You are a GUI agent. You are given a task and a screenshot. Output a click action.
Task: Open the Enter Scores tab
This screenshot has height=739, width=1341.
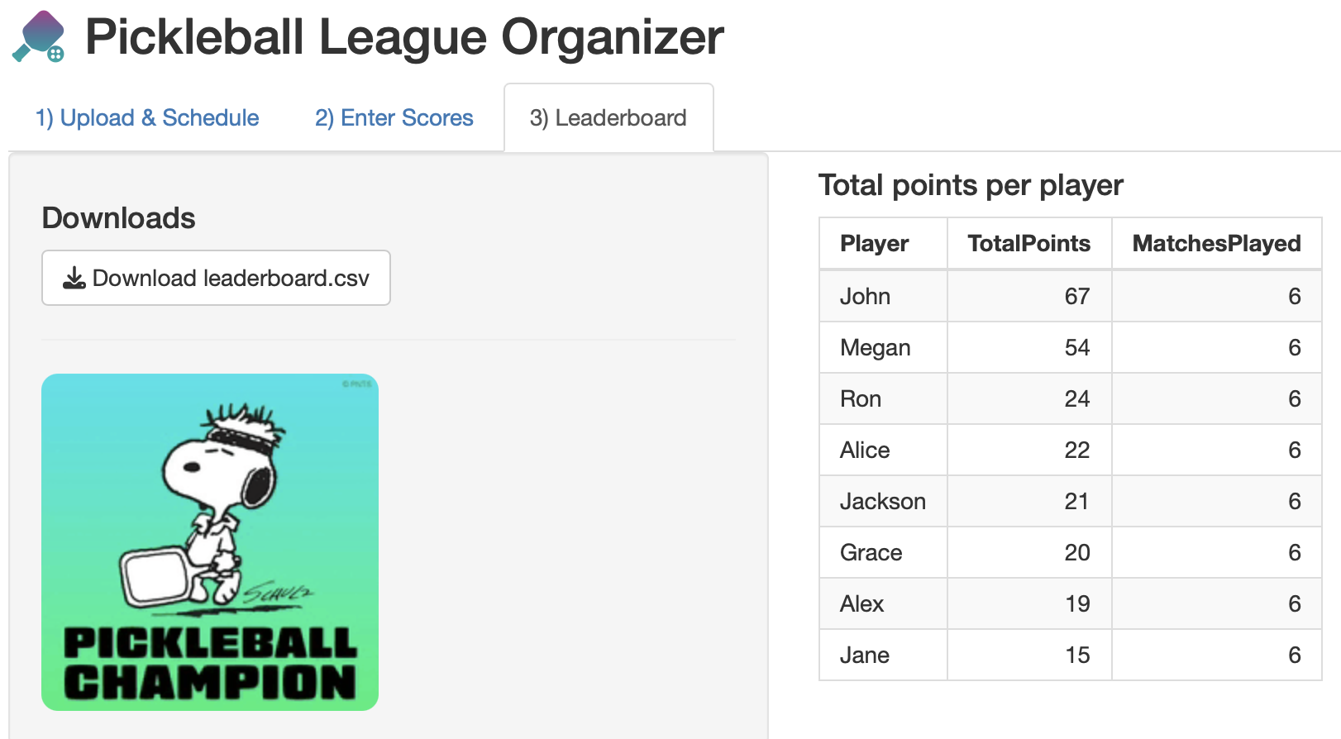tap(394, 117)
